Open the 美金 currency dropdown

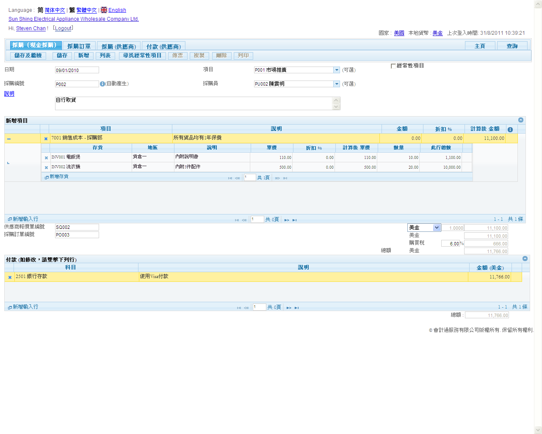437,228
